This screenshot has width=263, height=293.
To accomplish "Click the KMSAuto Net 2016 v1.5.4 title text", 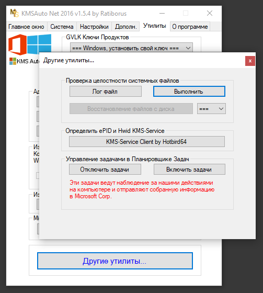I will point(74,14).
